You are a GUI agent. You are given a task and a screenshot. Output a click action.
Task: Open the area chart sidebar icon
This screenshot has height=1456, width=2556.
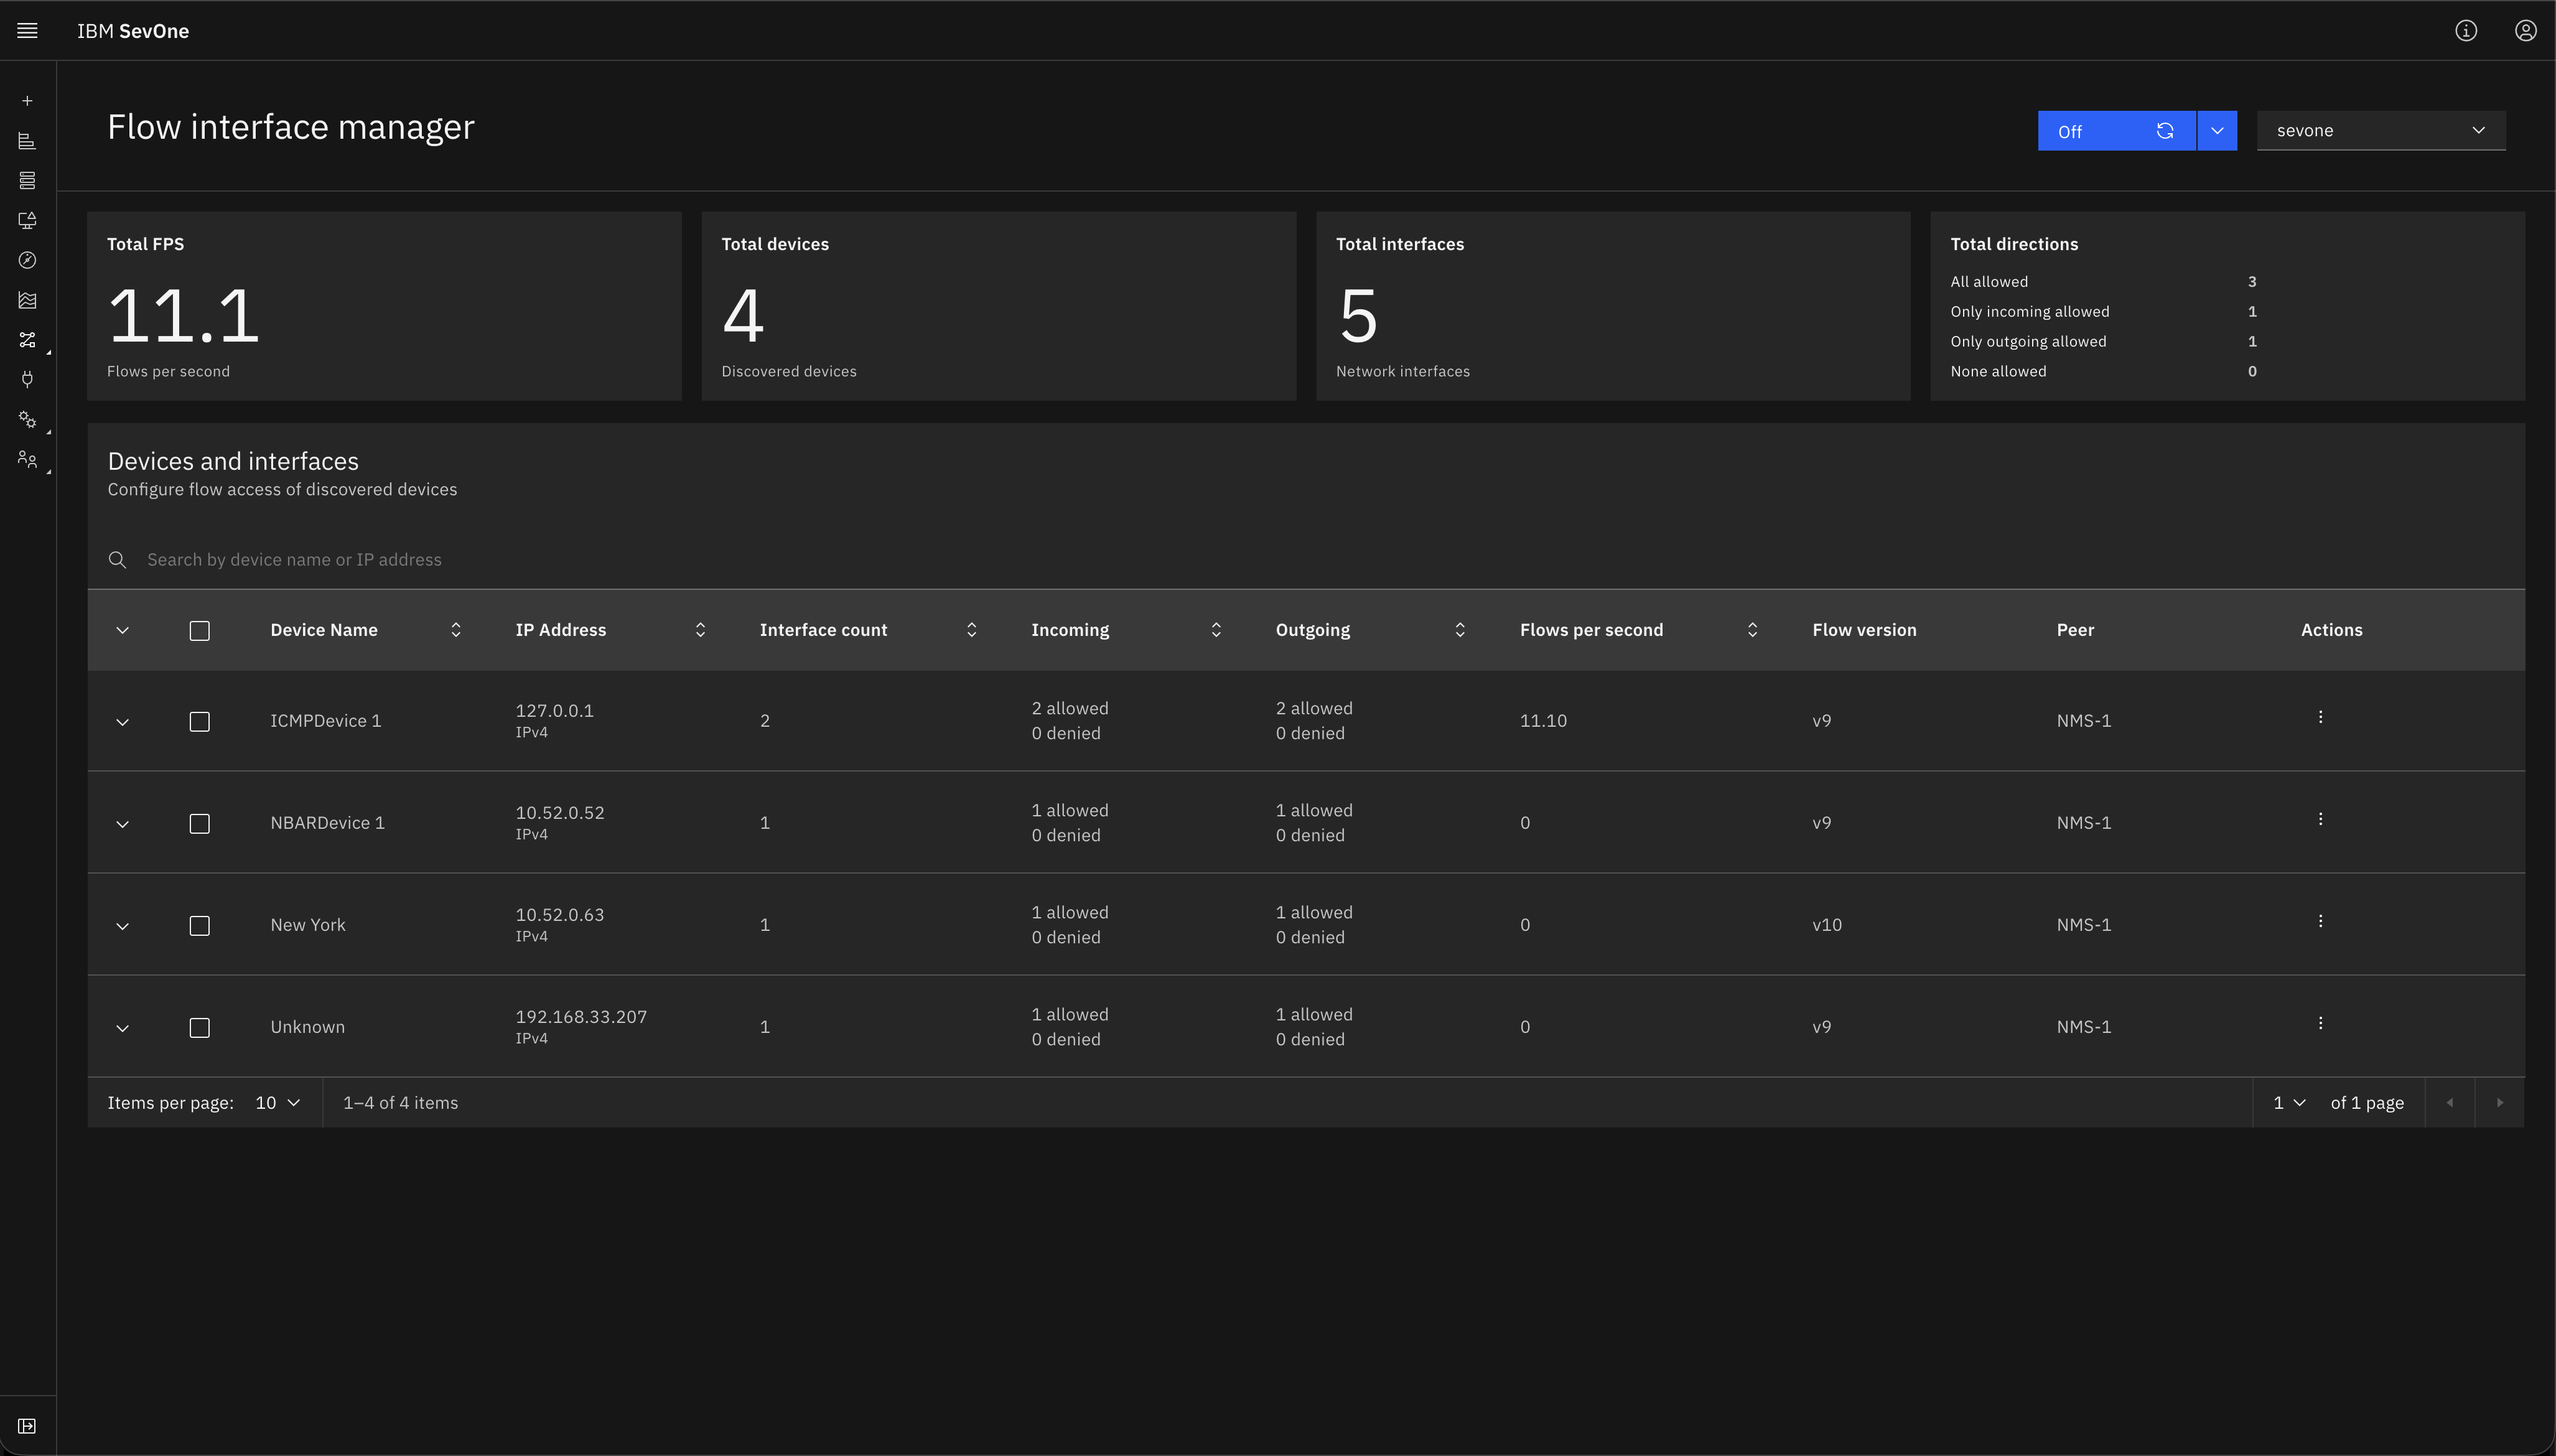point(27,300)
